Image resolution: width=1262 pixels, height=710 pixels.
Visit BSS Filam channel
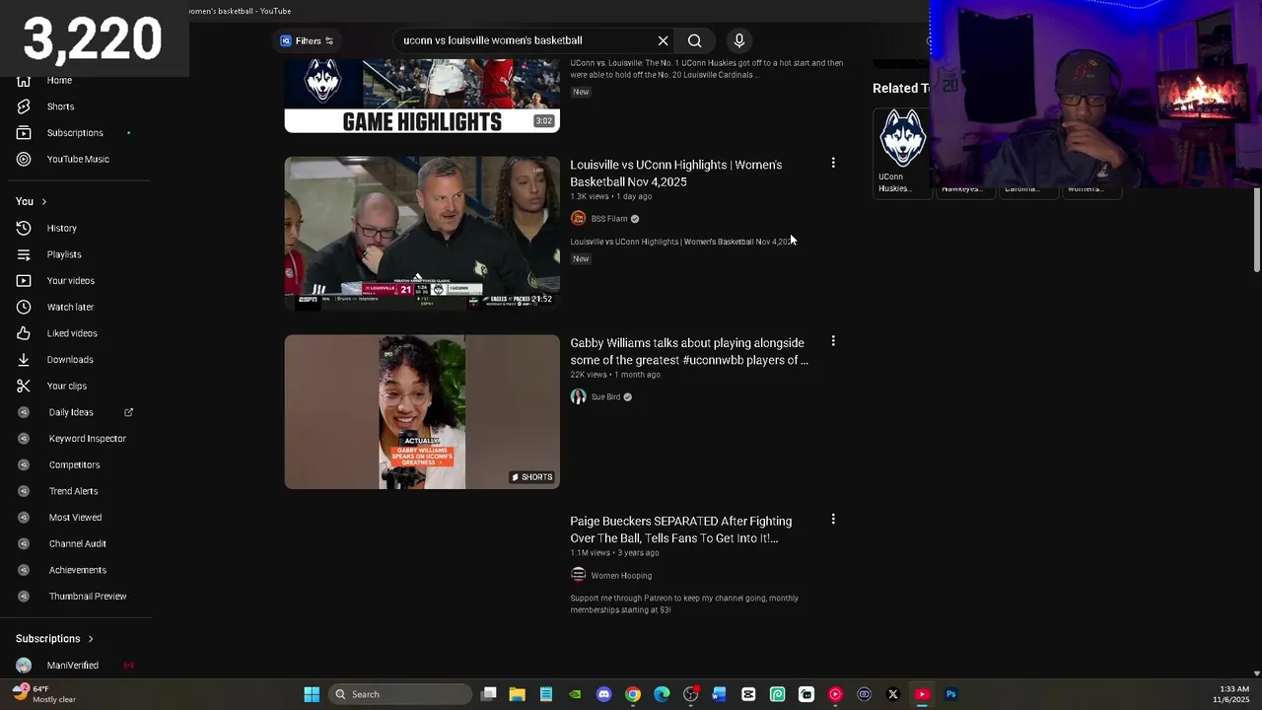[608, 219]
